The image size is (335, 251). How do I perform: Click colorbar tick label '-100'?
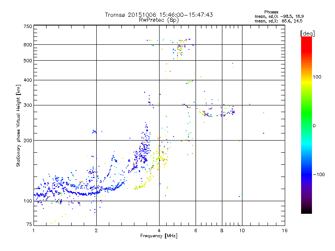click(319, 174)
